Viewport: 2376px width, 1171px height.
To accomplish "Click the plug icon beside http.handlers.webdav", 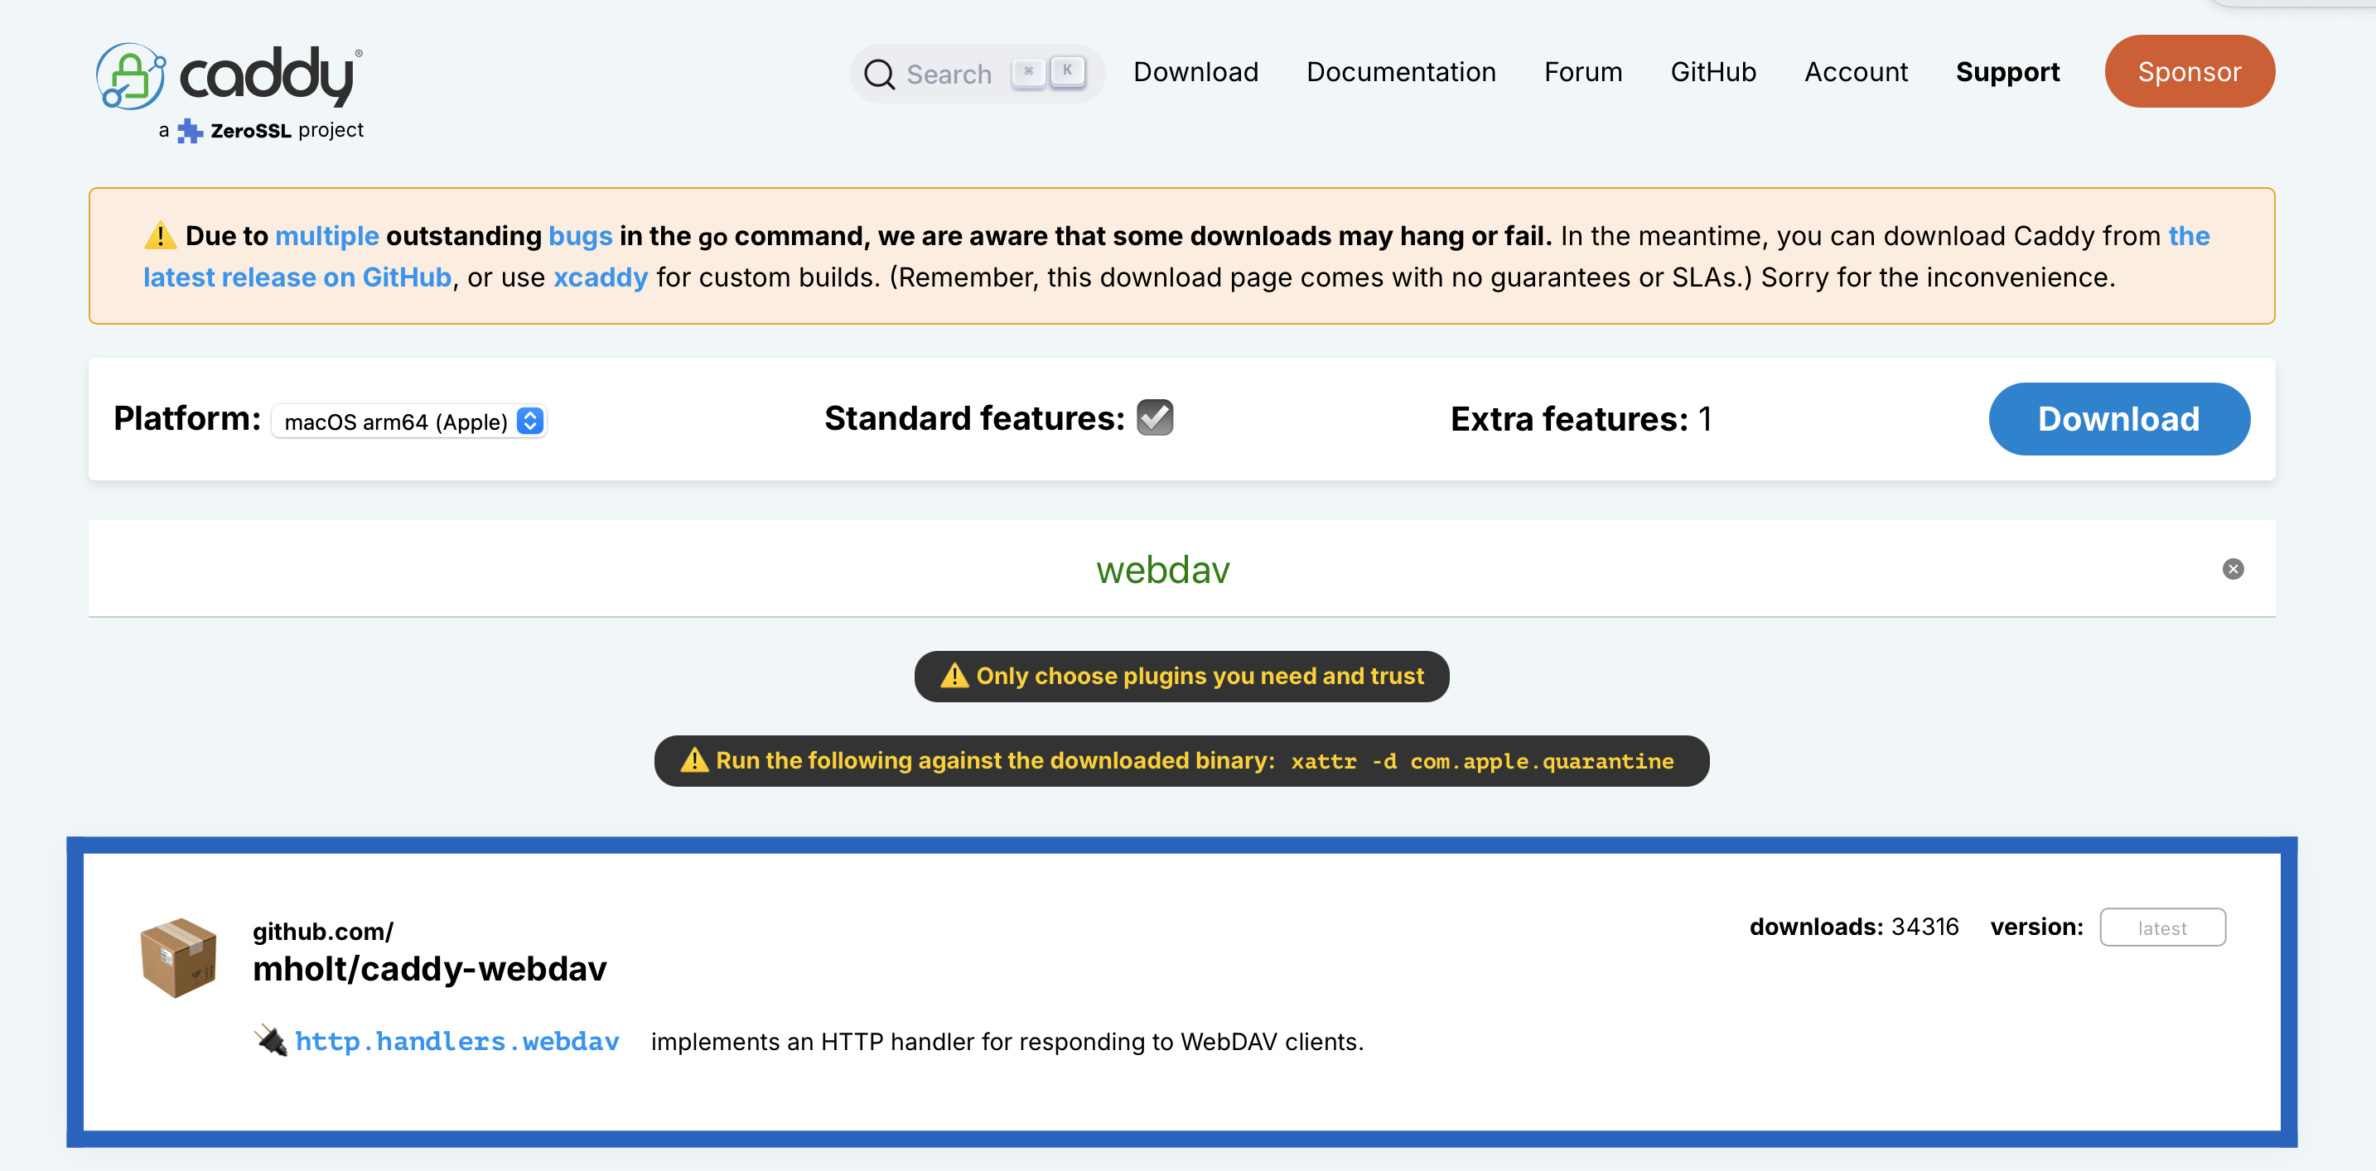I will 271,1041.
